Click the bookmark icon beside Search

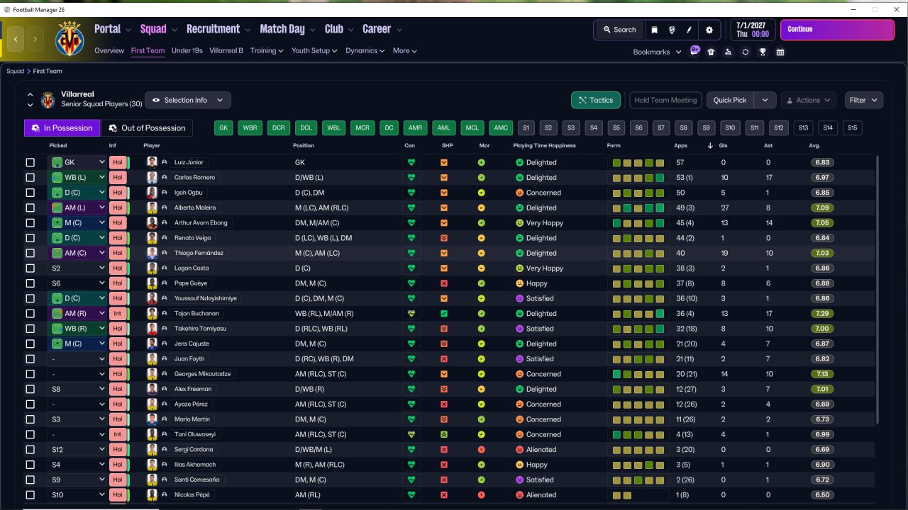[x=654, y=30]
